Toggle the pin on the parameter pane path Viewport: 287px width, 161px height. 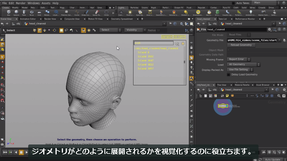click(280, 23)
